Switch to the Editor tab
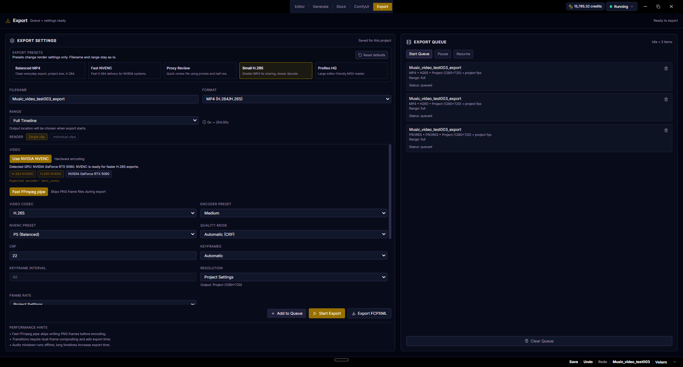Viewport: 683px width, 367px height. click(x=300, y=7)
